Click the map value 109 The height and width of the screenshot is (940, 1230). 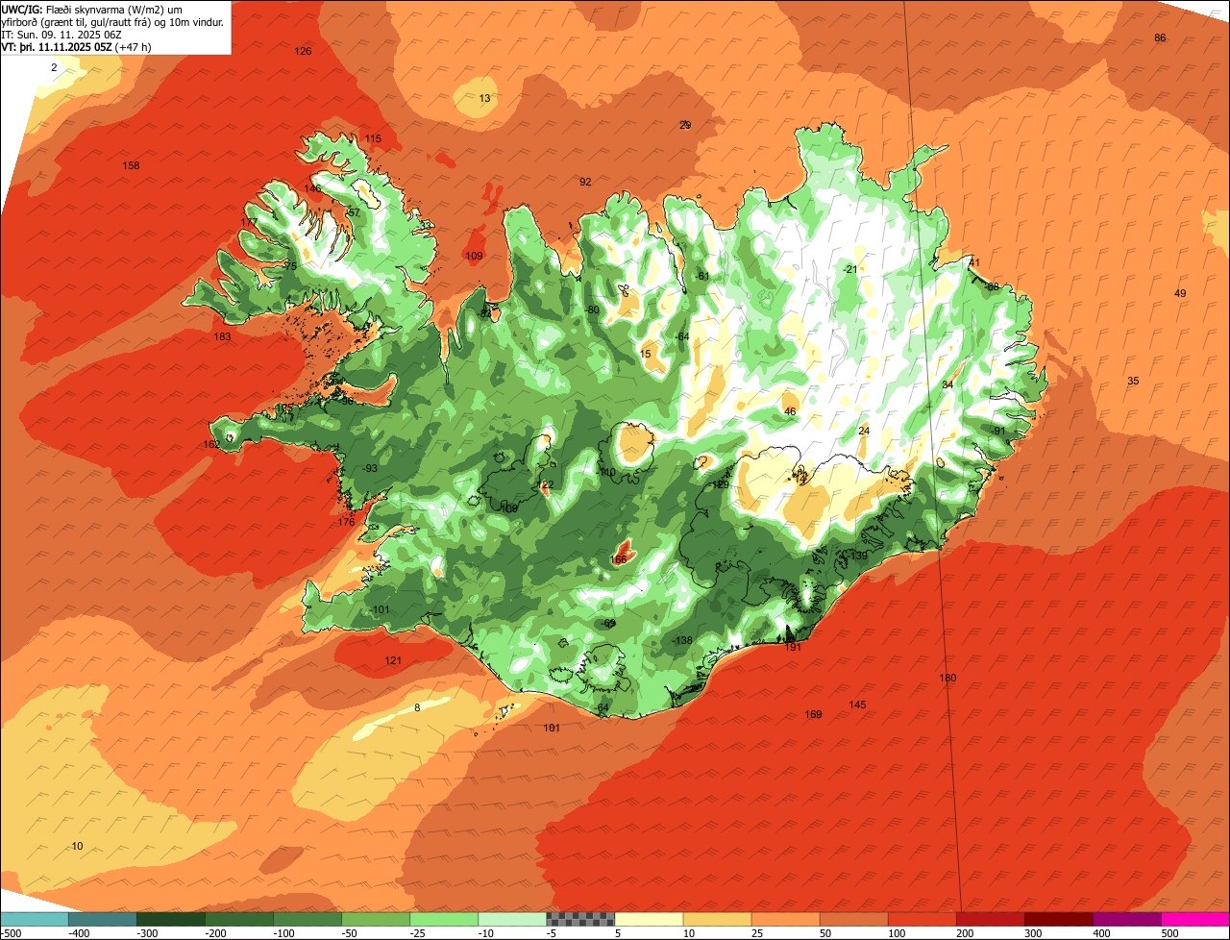click(x=474, y=256)
